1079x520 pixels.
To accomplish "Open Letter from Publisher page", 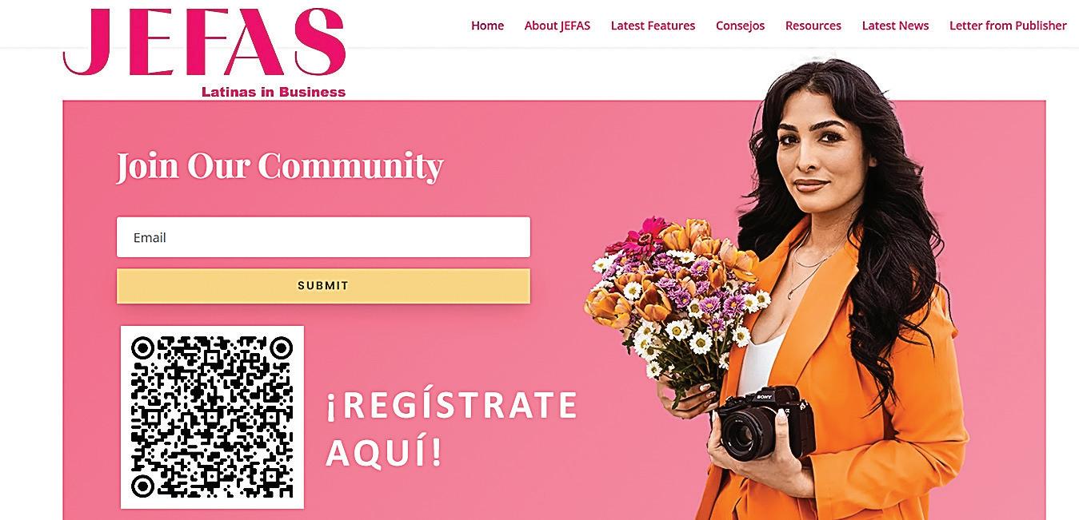I will (1008, 26).
